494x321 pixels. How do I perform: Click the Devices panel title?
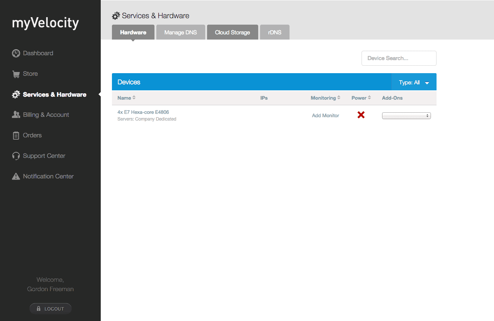(129, 82)
